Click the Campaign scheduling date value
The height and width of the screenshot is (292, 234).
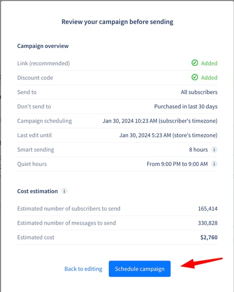coord(160,121)
